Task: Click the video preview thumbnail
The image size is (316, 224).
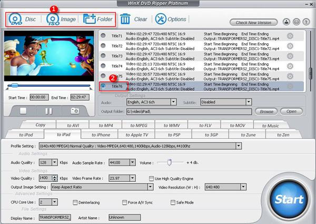Action: 49,56
